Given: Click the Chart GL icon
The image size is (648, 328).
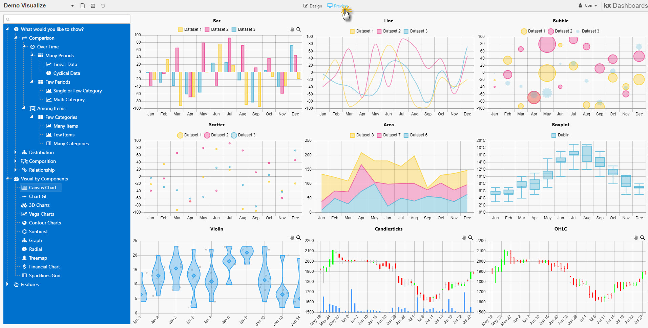Looking at the screenshot, I should pos(24,196).
